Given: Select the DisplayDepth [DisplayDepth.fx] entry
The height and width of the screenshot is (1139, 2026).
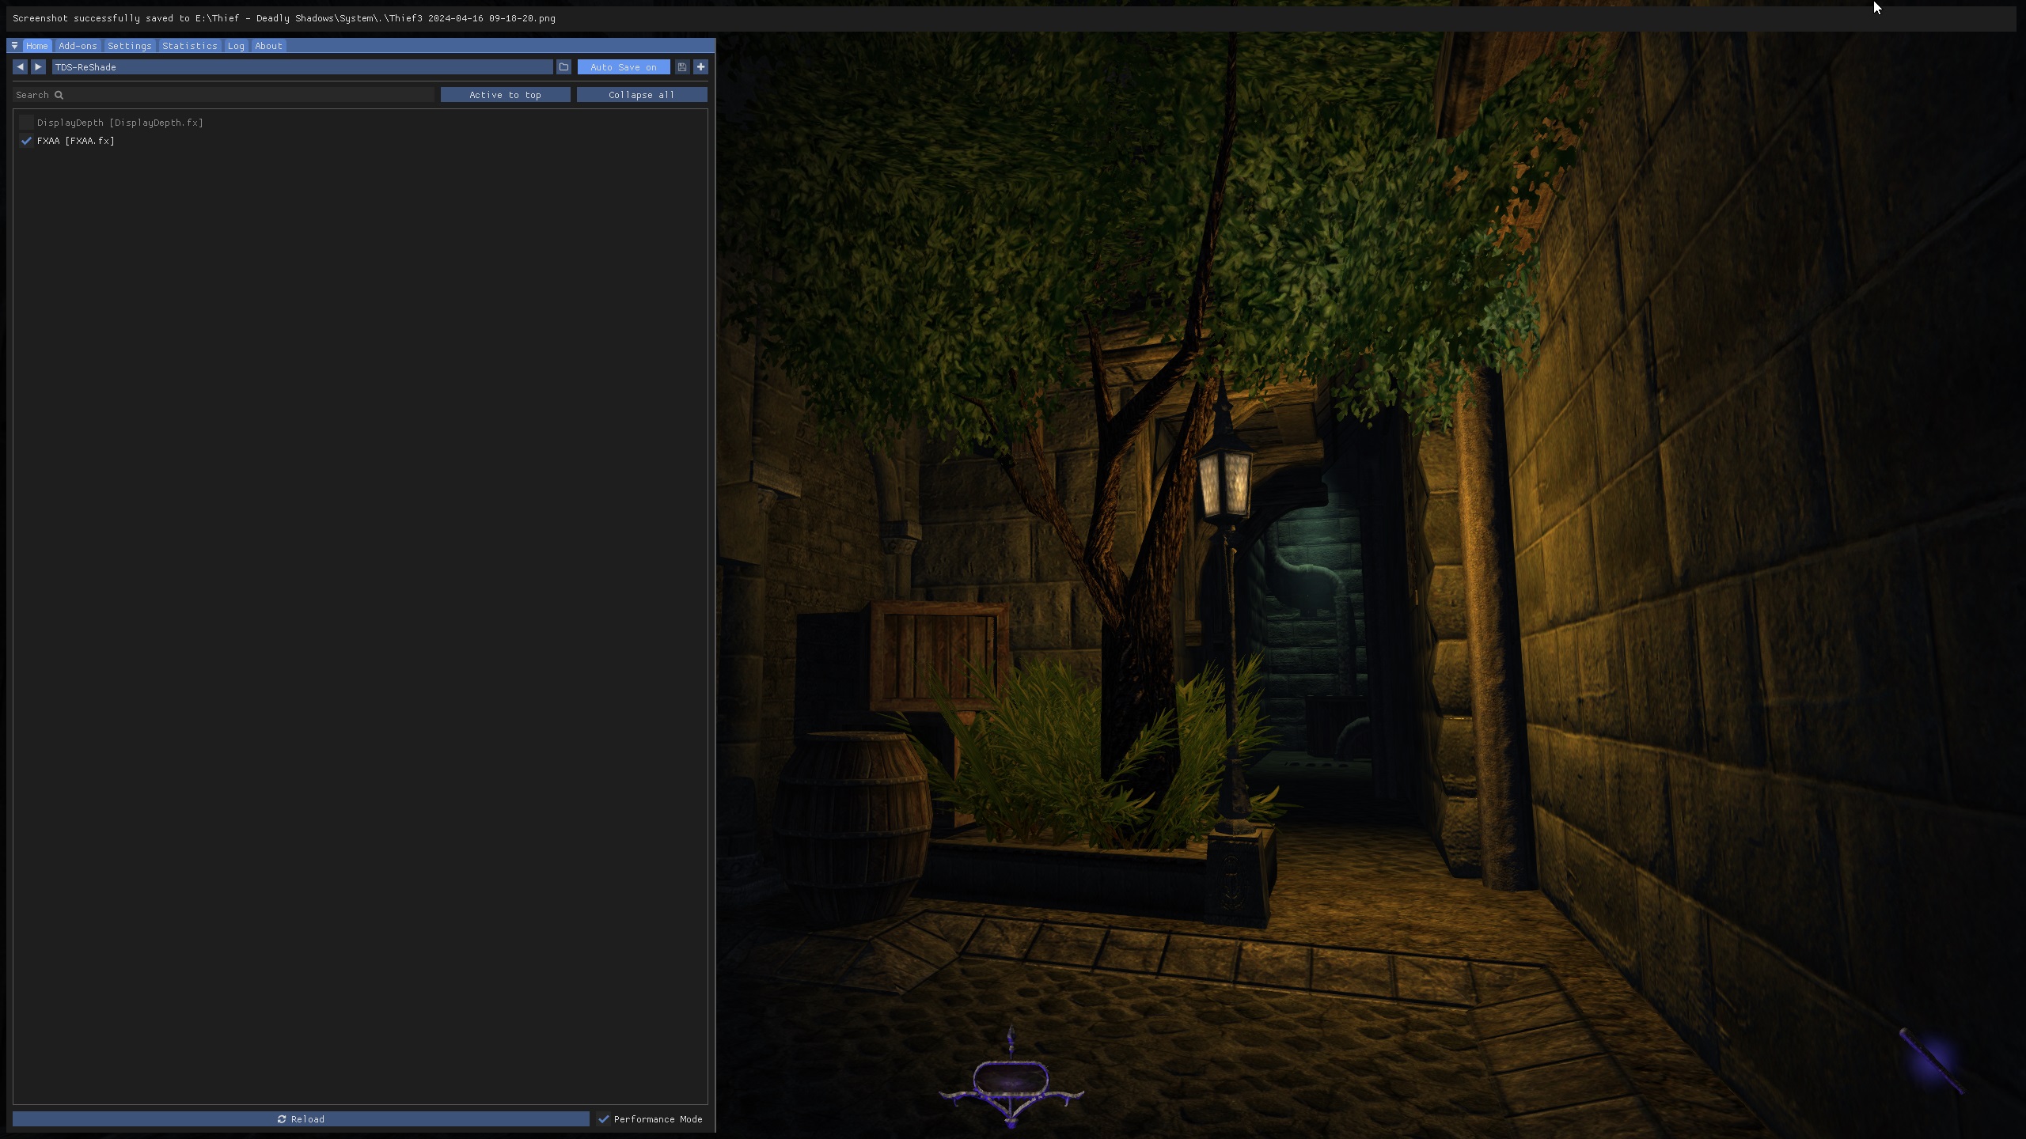Looking at the screenshot, I should (x=120, y=123).
